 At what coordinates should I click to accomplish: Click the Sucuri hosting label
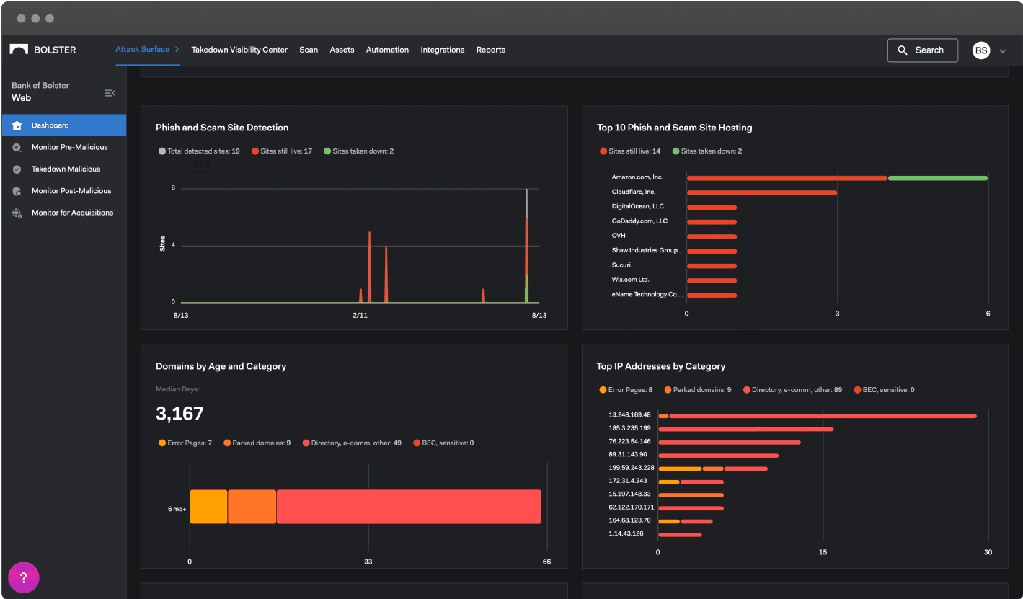(x=621, y=265)
